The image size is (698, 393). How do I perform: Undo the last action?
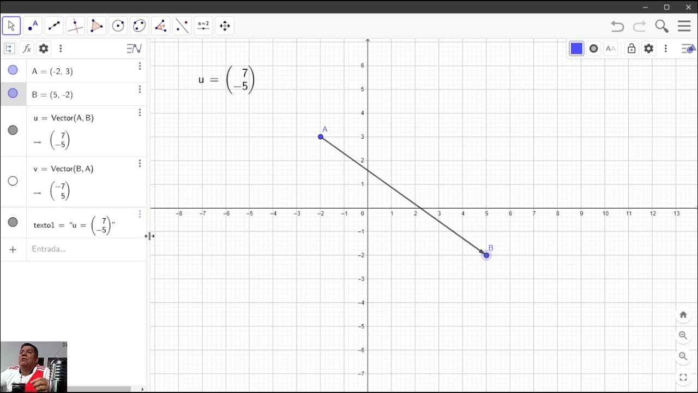point(617,26)
